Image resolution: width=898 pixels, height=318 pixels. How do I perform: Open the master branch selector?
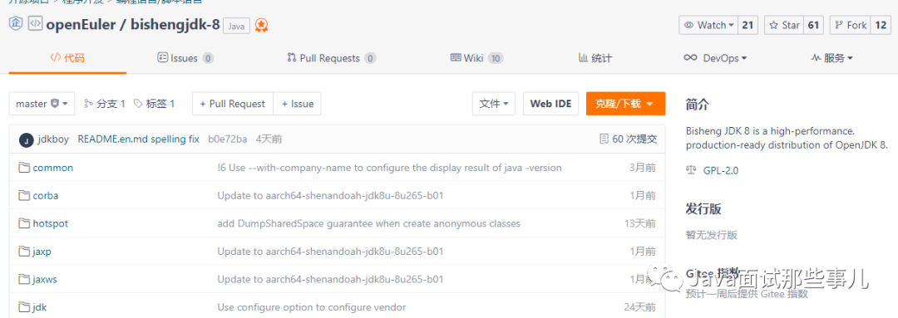[x=42, y=104]
